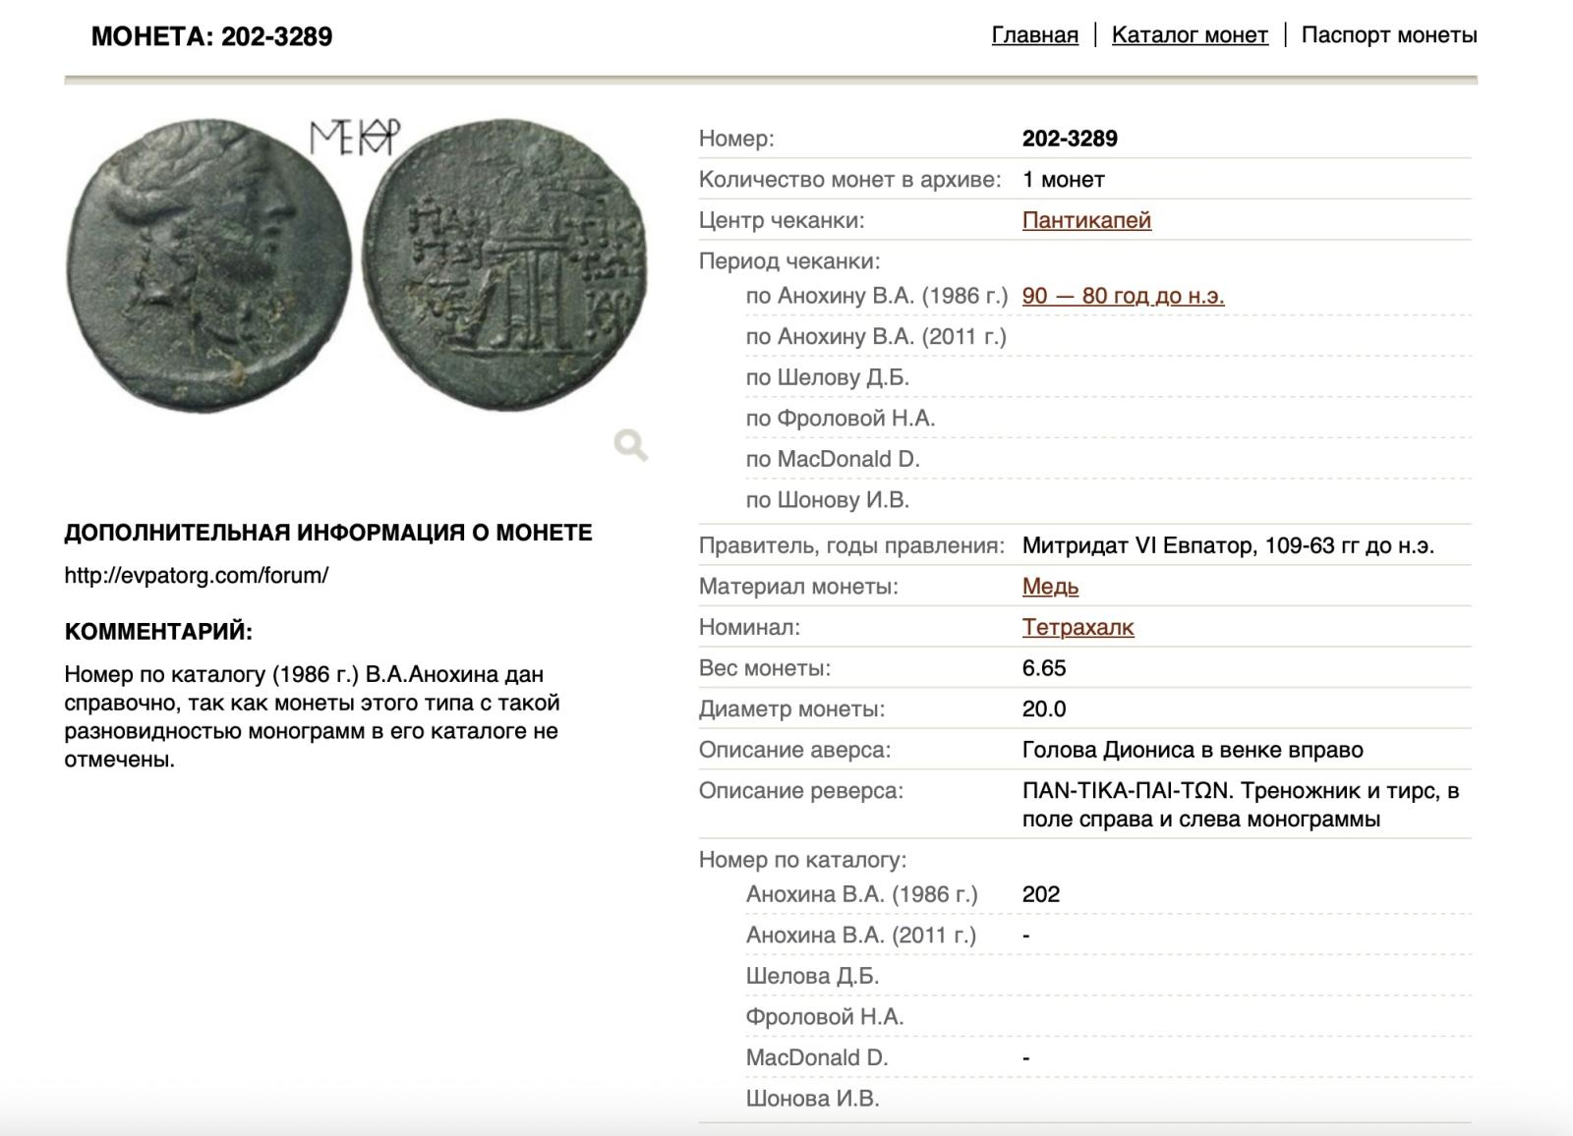Open the coin obverse image with Dionysus head

[208, 265]
